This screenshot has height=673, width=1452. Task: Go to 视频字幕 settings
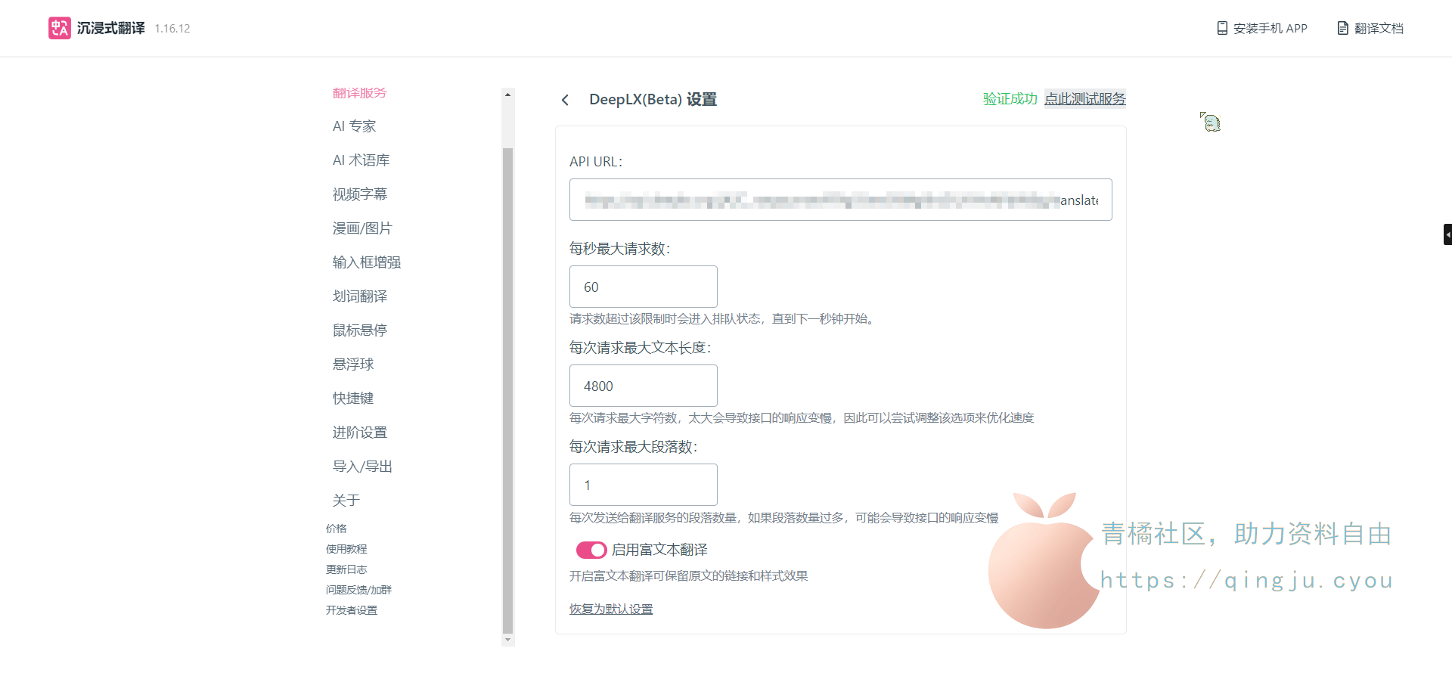click(360, 194)
